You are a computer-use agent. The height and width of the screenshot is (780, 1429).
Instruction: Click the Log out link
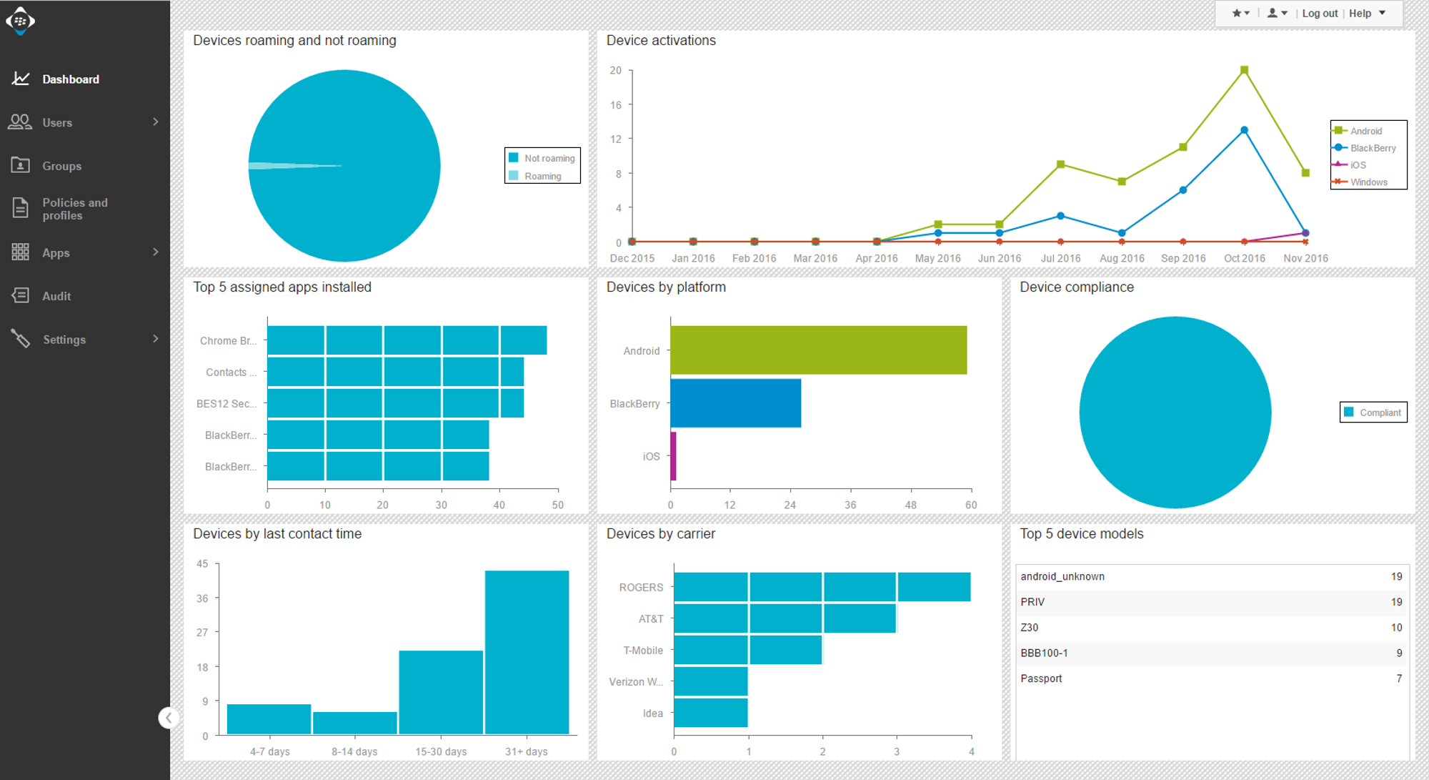pos(1319,13)
